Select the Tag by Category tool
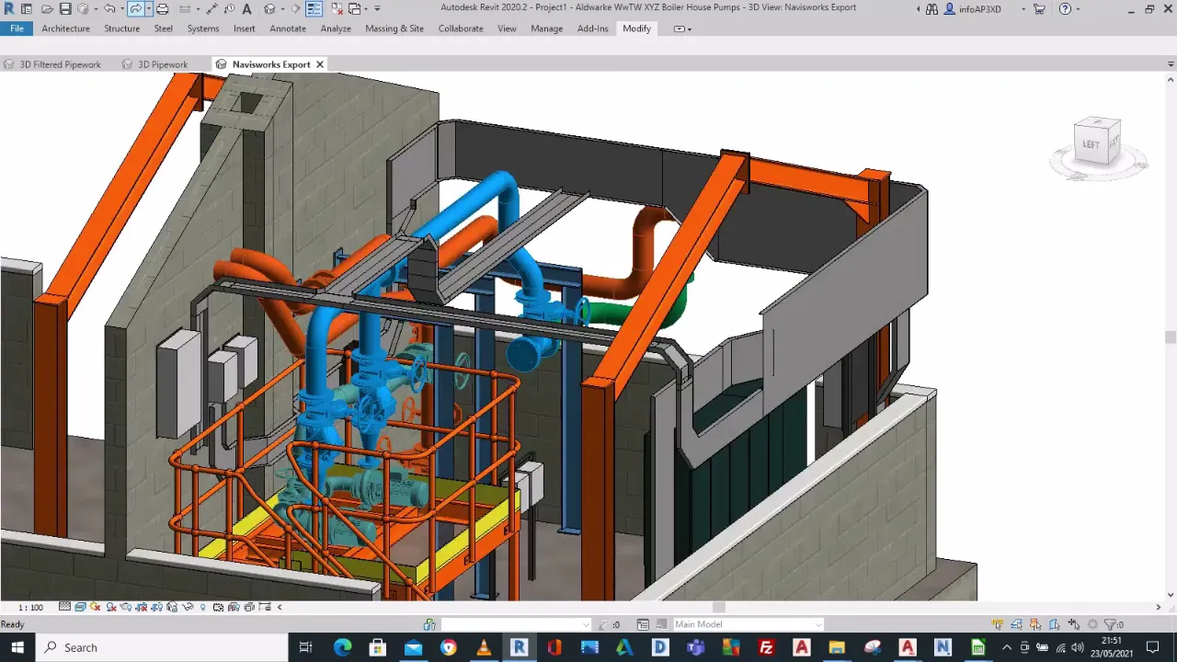 (229, 9)
